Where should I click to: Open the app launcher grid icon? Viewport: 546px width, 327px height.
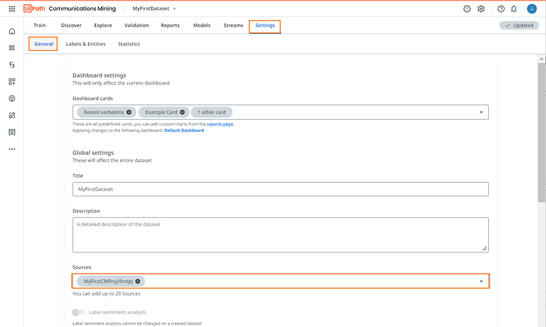coord(12,9)
